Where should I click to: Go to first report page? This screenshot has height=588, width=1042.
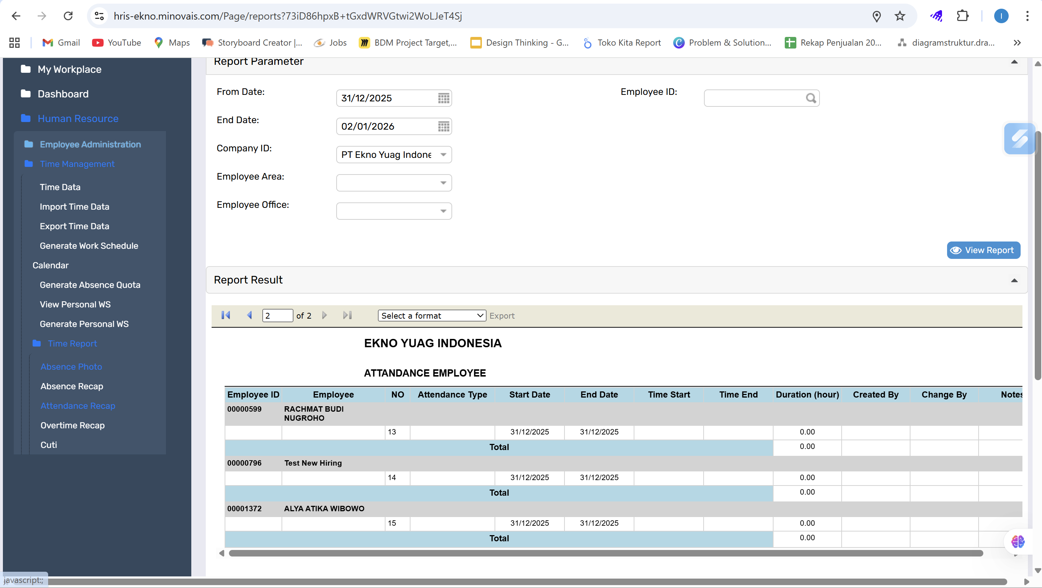[226, 315]
